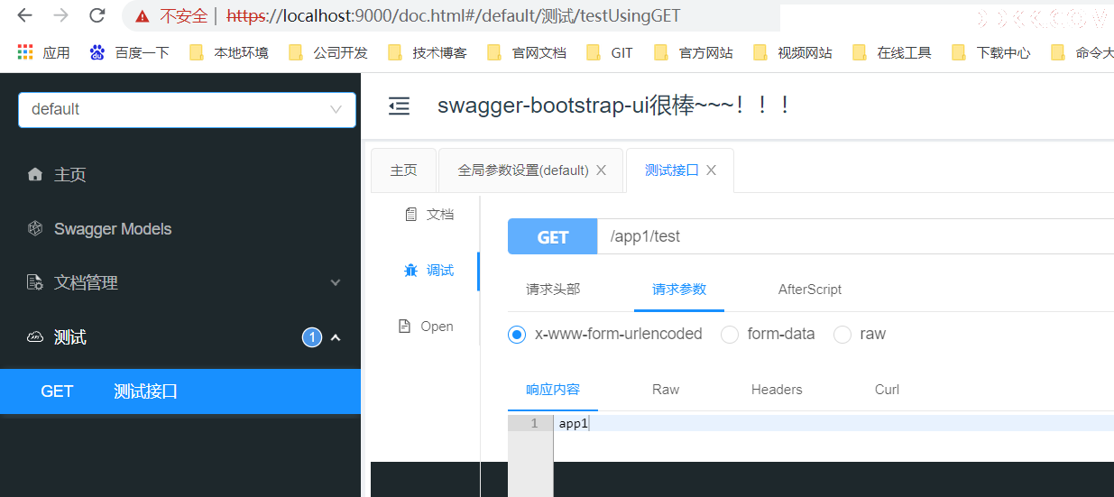
Task: Open the 百度一下 bookmark
Action: click(129, 52)
